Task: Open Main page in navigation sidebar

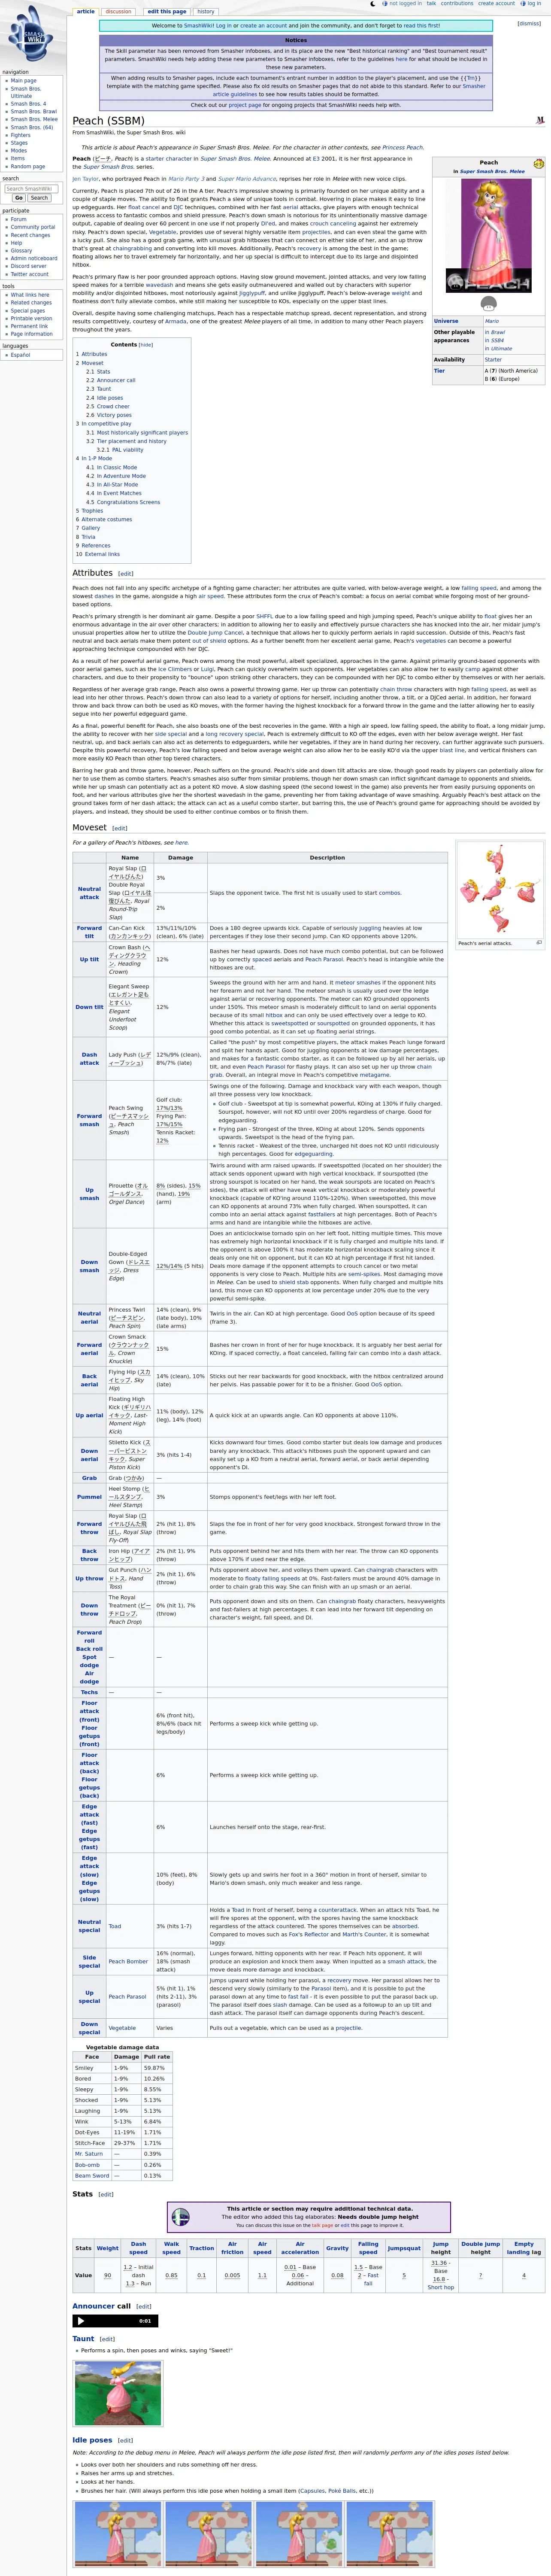Action: [x=23, y=81]
